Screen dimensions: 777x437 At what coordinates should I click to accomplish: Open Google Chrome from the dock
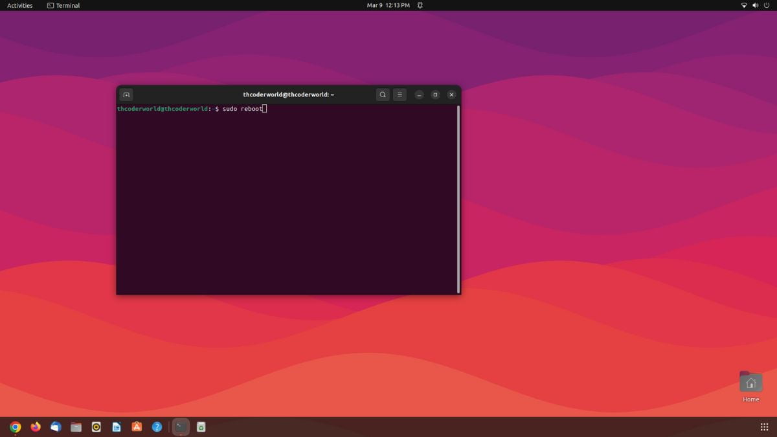coord(16,427)
